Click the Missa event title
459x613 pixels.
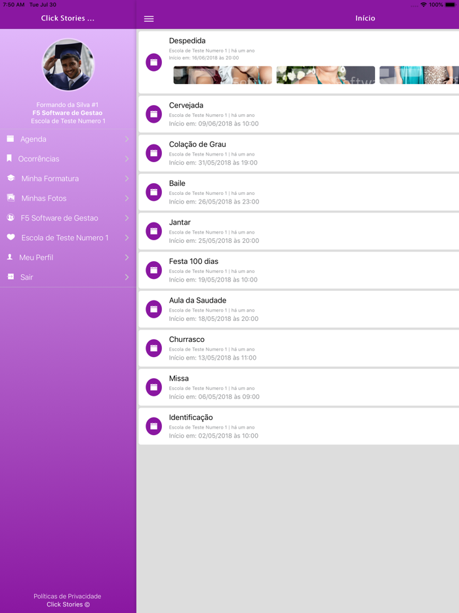point(178,379)
